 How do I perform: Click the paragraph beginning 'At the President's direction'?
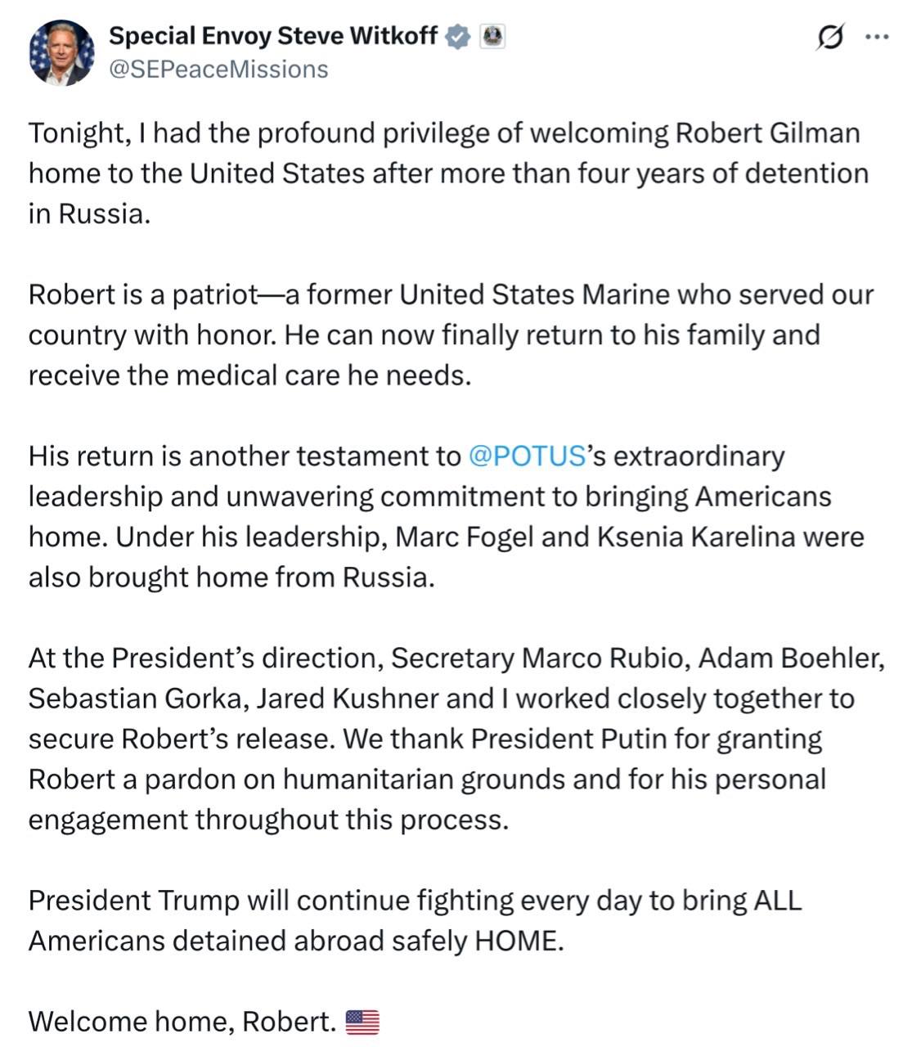456,739
